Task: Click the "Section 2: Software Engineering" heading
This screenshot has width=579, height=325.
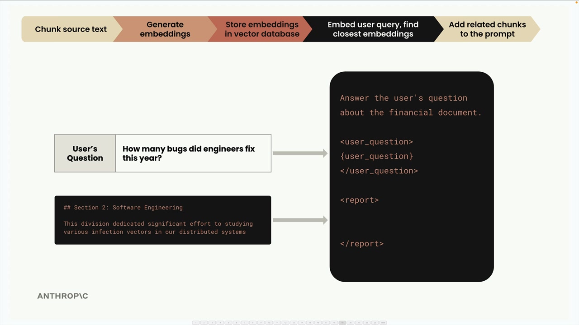Action: click(x=123, y=208)
